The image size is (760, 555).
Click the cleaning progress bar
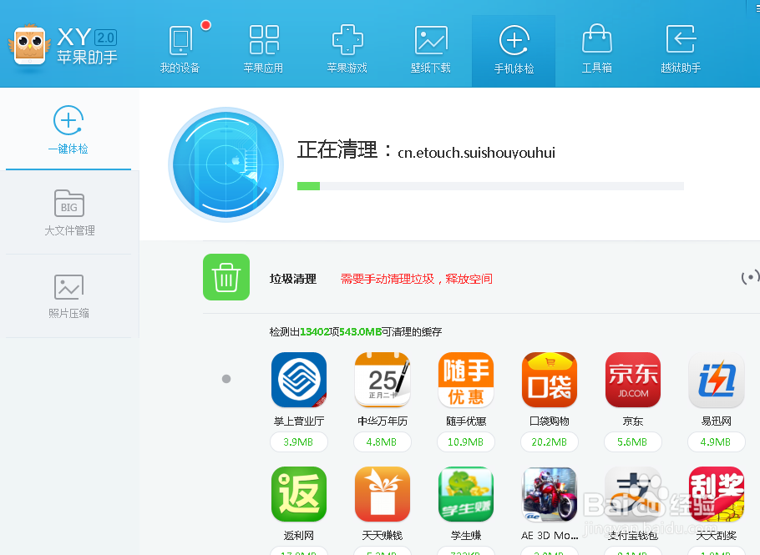point(490,186)
